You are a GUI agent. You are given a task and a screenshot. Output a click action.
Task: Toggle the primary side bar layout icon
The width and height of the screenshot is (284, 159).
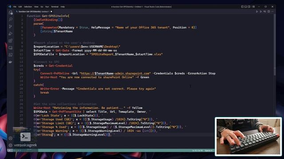(242, 7)
